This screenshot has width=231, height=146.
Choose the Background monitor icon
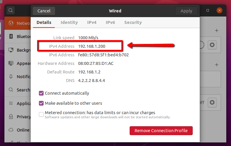(x=11, y=50)
